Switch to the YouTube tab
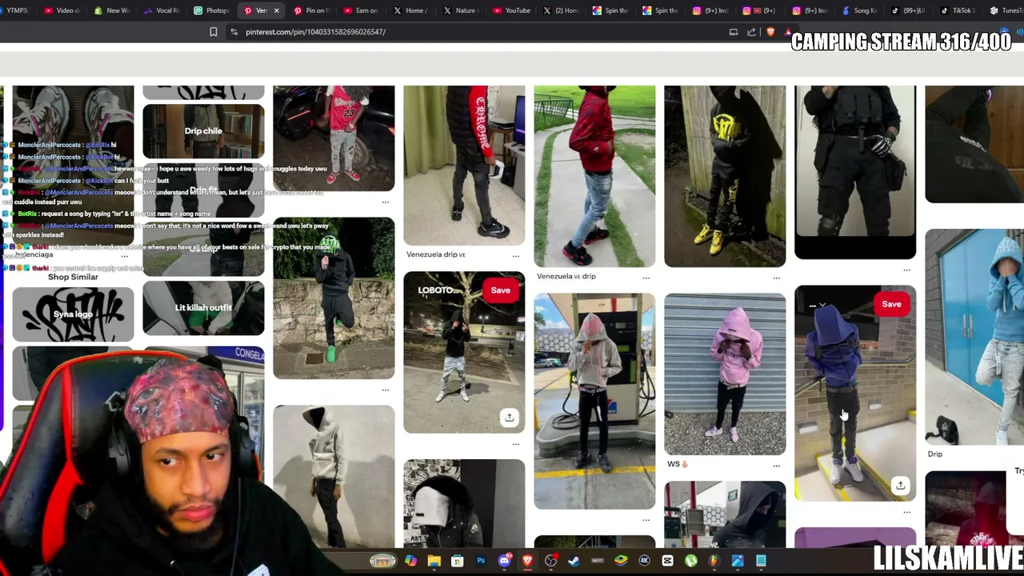 pyautogui.click(x=512, y=10)
